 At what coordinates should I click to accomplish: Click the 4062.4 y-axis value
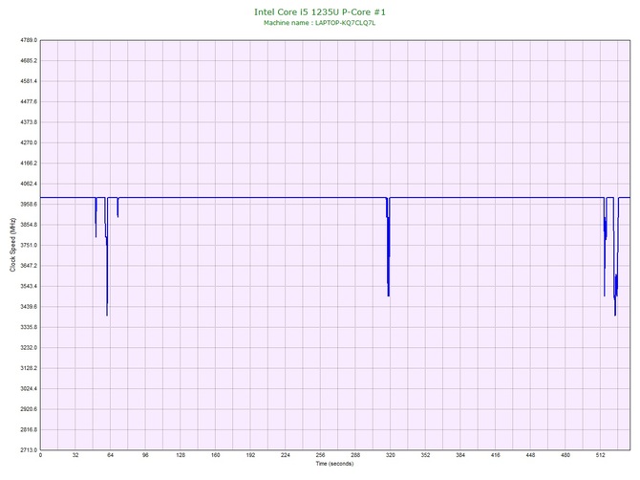point(29,184)
